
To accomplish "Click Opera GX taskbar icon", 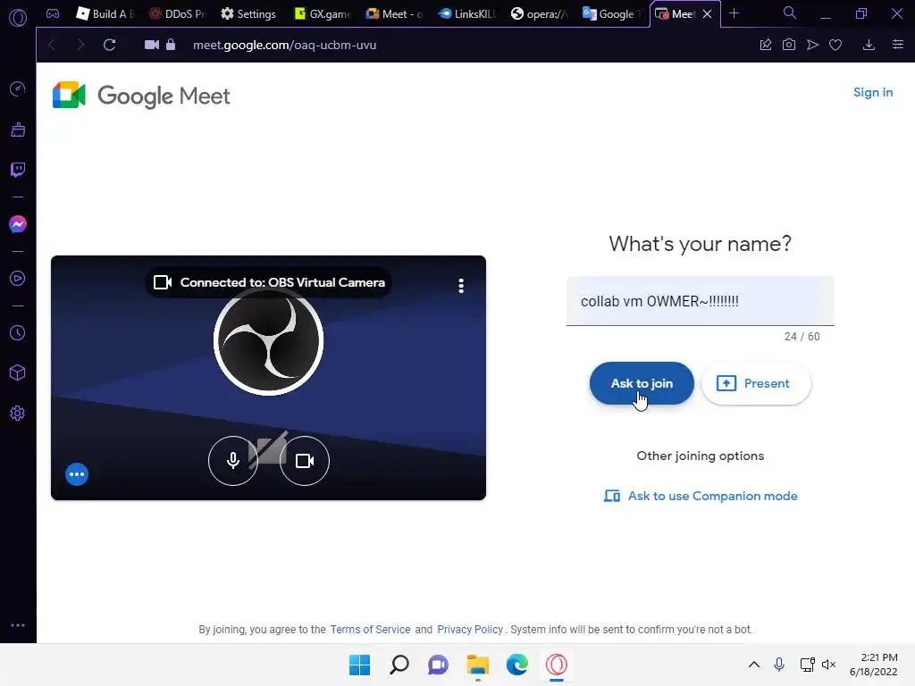I will (556, 665).
